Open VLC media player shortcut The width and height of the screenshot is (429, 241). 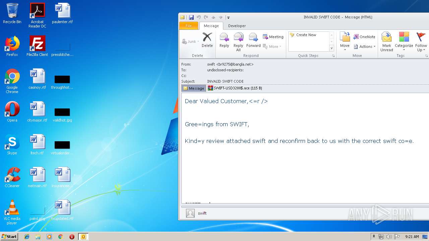click(x=12, y=212)
